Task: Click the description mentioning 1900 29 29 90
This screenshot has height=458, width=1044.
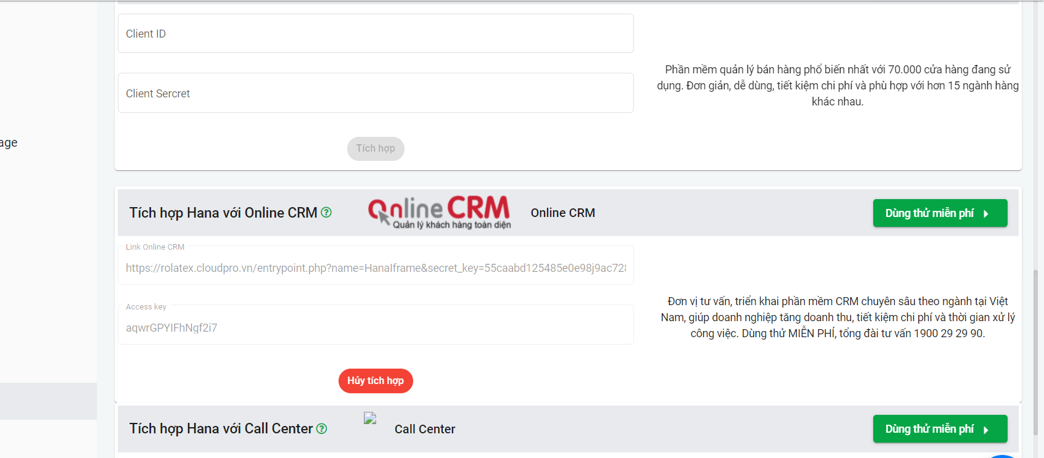Action: 837,317
